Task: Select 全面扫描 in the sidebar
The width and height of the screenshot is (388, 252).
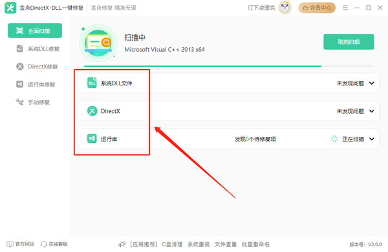Action: [x=35, y=30]
